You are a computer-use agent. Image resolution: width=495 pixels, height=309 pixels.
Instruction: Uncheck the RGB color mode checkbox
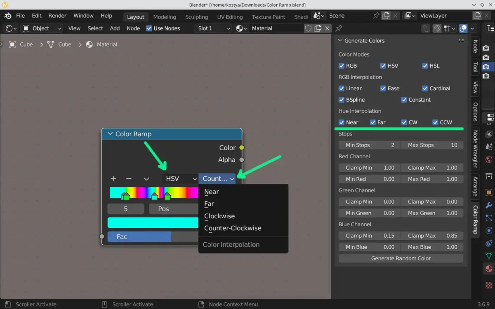(342, 66)
